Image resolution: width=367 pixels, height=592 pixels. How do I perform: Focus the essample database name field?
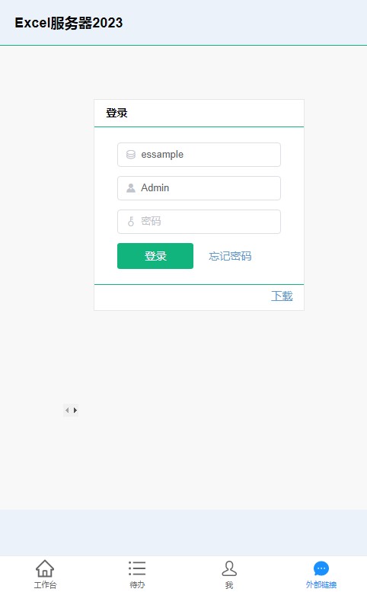tap(199, 155)
